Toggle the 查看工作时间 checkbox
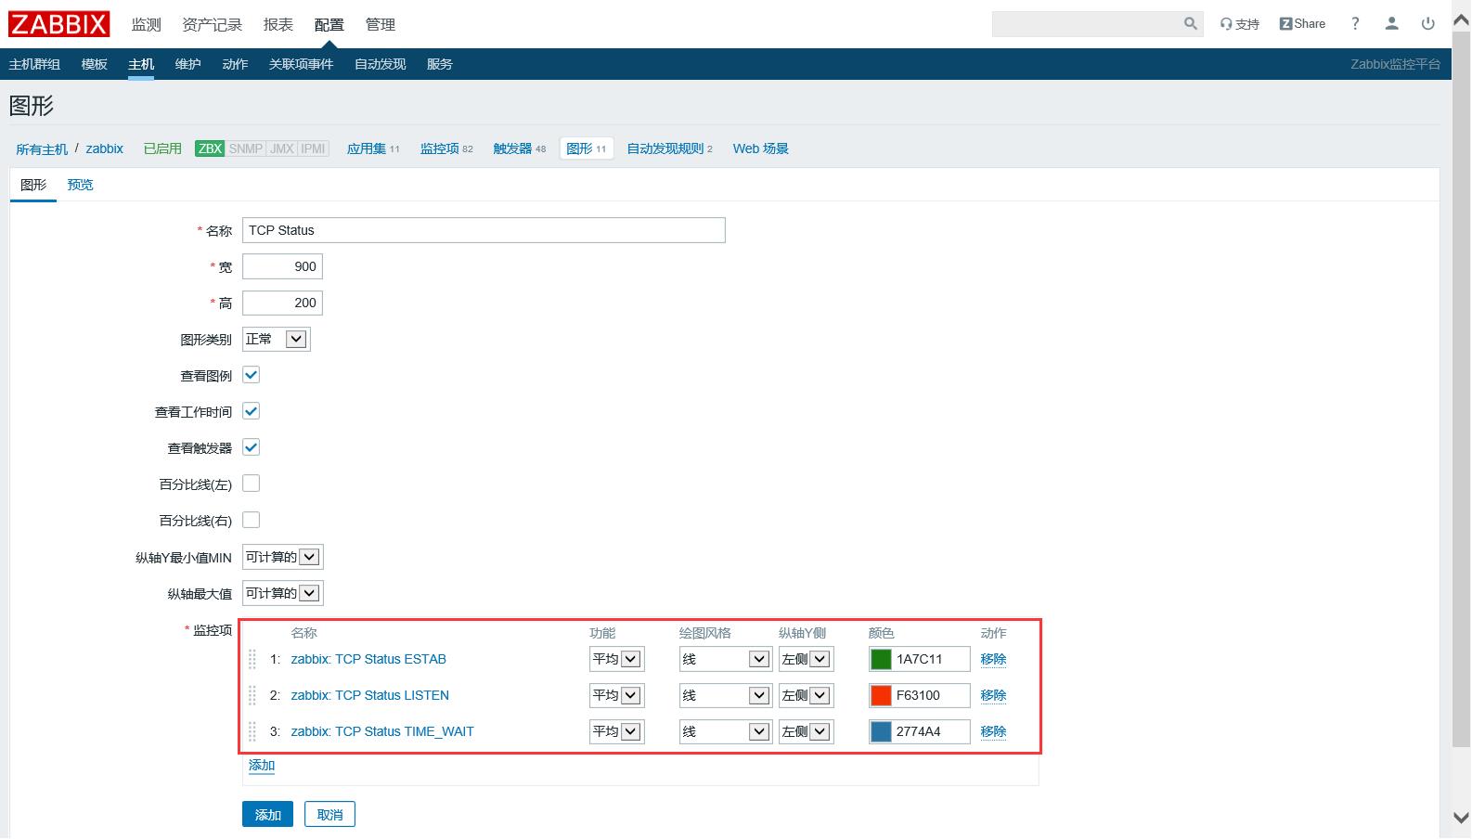Image resolution: width=1472 pixels, height=839 pixels. pos(251,411)
